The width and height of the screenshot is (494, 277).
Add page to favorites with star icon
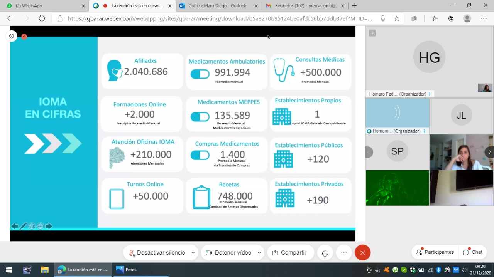(397, 18)
